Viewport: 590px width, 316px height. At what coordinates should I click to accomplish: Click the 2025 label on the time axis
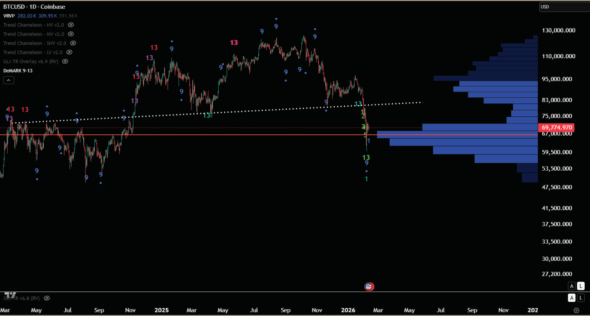[x=161, y=310]
